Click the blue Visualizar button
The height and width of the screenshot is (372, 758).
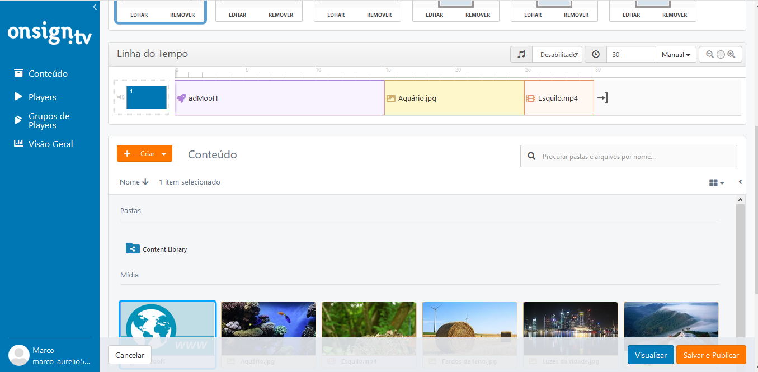tap(651, 355)
